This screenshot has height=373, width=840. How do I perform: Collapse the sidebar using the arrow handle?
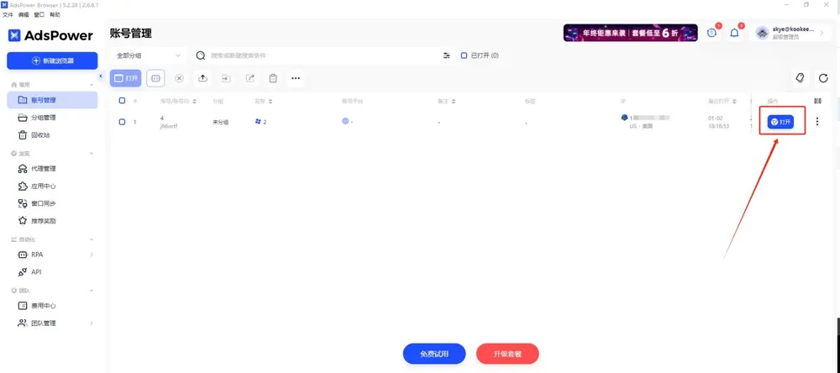point(101,77)
